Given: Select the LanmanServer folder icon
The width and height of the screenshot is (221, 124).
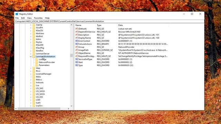Looking at the screenshot, I should (34, 54).
